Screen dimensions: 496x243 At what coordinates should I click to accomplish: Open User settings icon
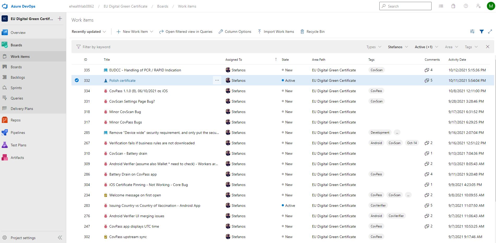[478, 6]
